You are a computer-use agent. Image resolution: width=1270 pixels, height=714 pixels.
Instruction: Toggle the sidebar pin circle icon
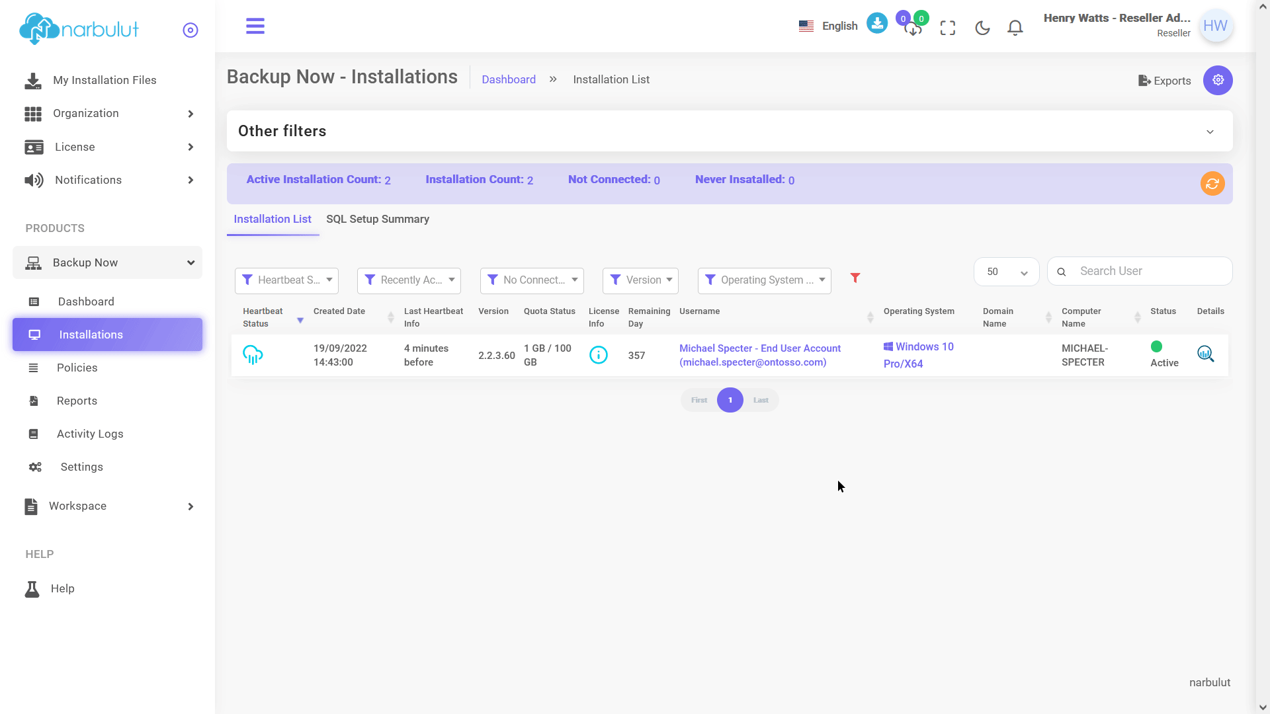point(190,30)
